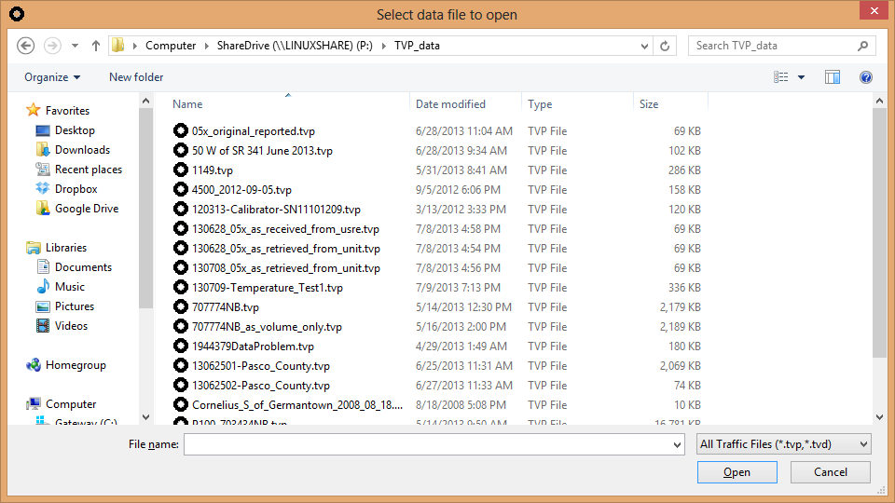Viewport: 895px width, 503px height.
Task: Expand the view options dropdown arrow
Action: pyautogui.click(x=801, y=77)
